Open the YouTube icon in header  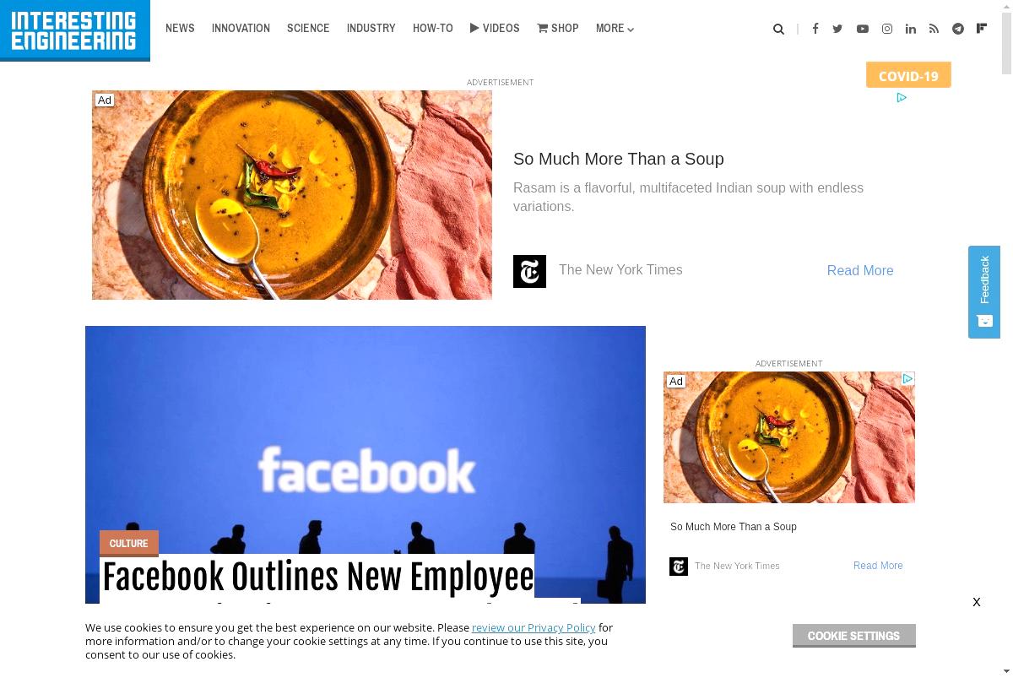[x=862, y=29]
